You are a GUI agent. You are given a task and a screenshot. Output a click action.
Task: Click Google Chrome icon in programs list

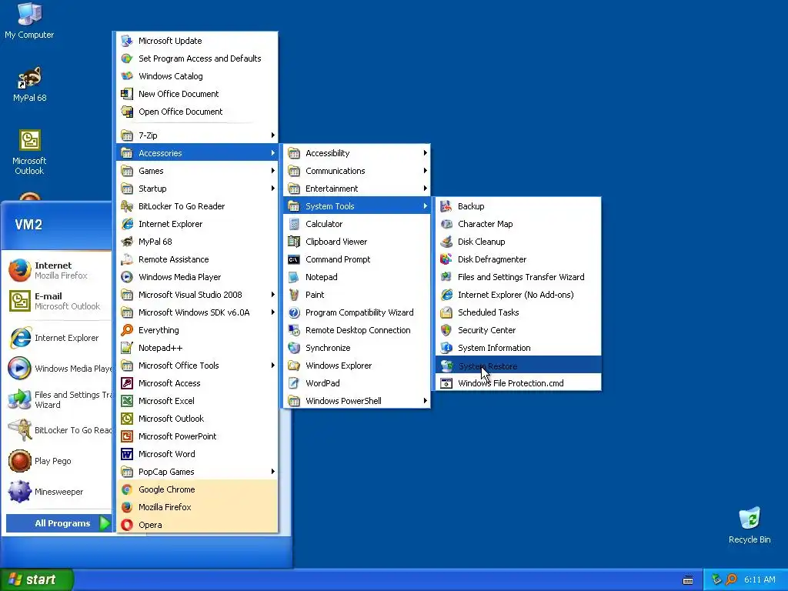pos(127,489)
